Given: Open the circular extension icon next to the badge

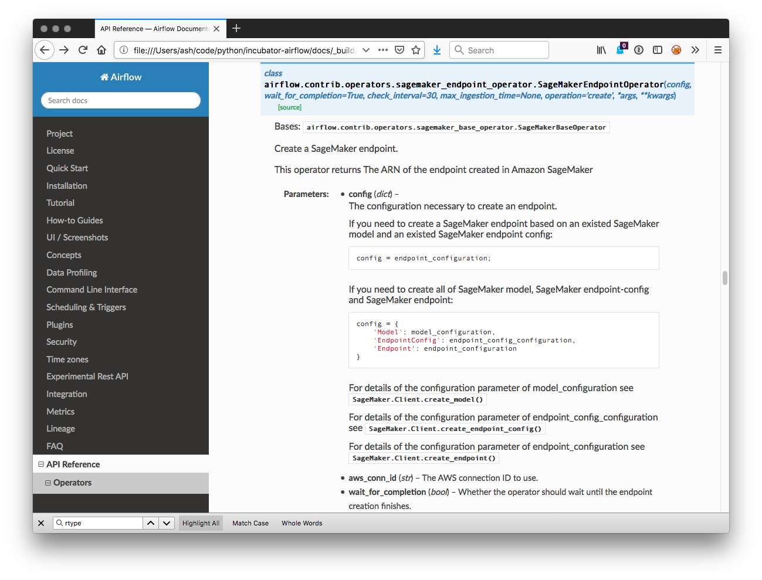Looking at the screenshot, I should click(639, 50).
